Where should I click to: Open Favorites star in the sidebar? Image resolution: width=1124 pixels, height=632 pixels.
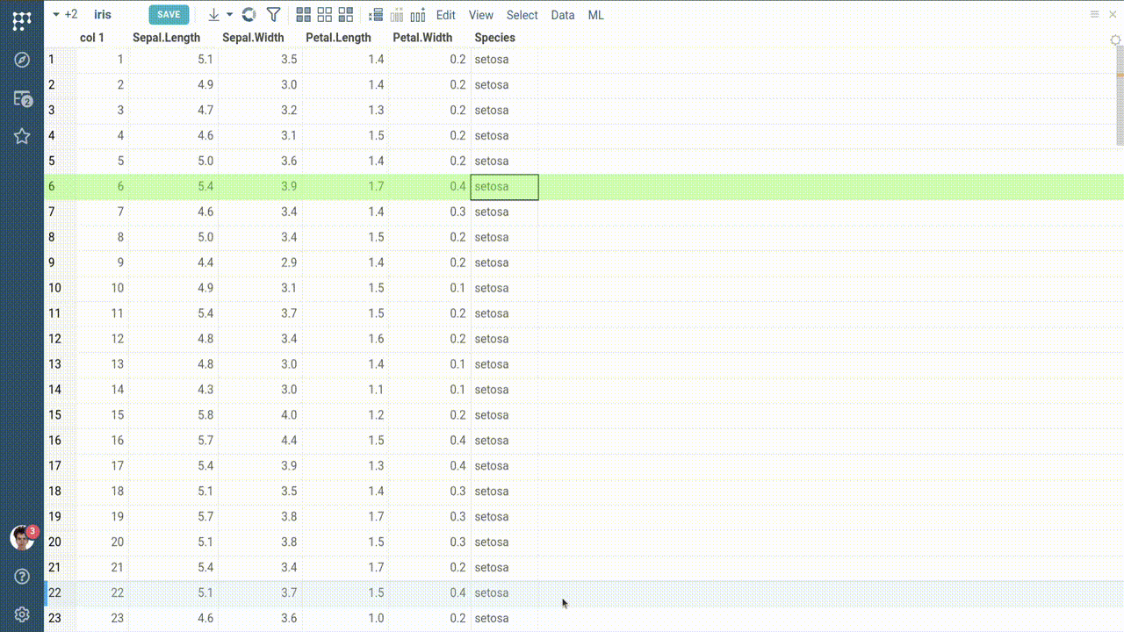(x=22, y=136)
